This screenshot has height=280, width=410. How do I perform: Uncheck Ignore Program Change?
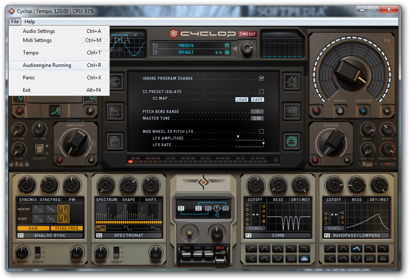coord(261,78)
